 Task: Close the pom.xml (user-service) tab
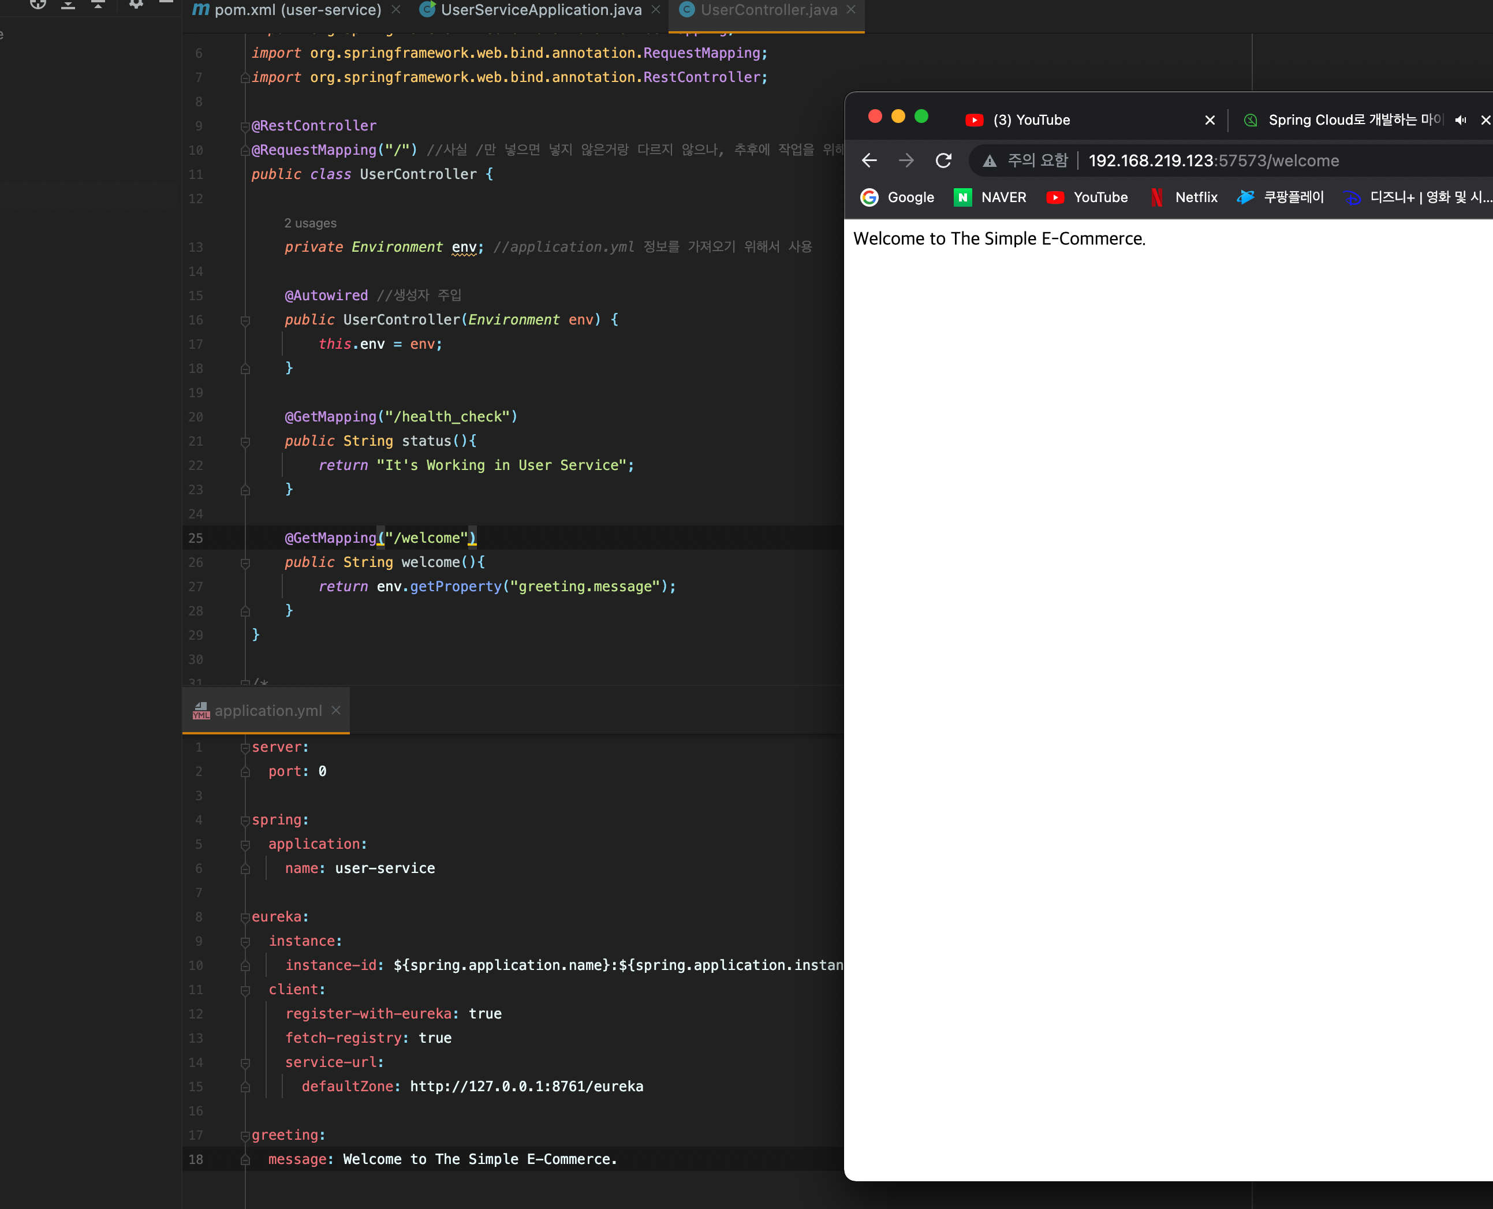396,10
